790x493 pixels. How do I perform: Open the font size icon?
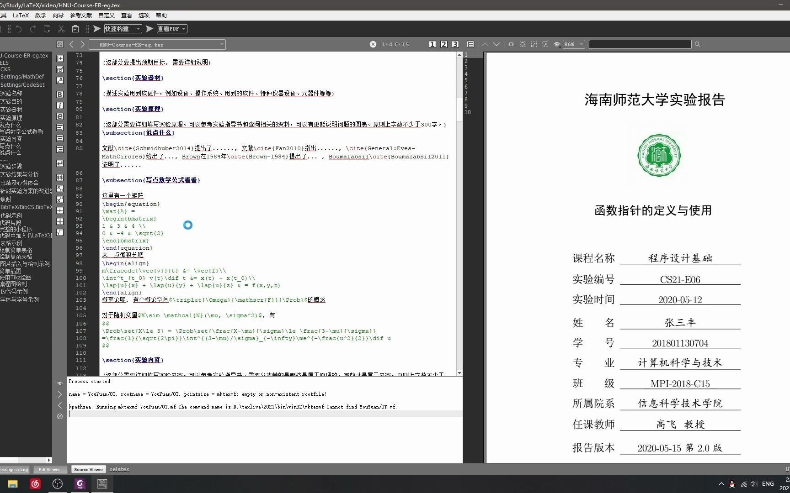point(60,80)
